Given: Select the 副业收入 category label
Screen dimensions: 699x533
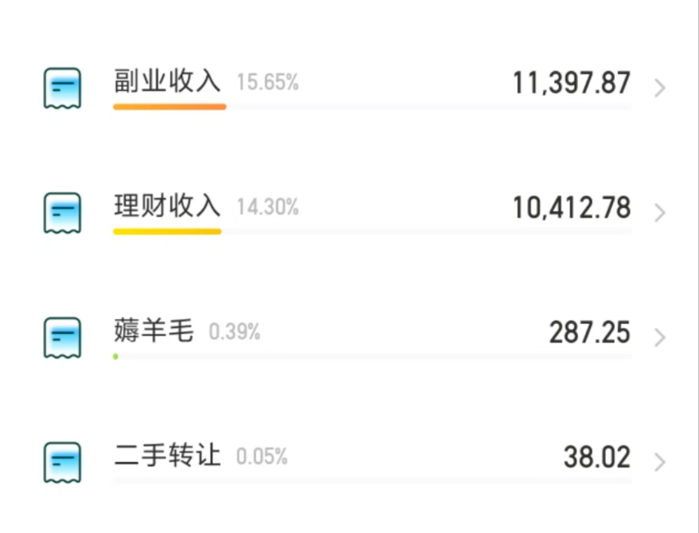Looking at the screenshot, I should (167, 81).
